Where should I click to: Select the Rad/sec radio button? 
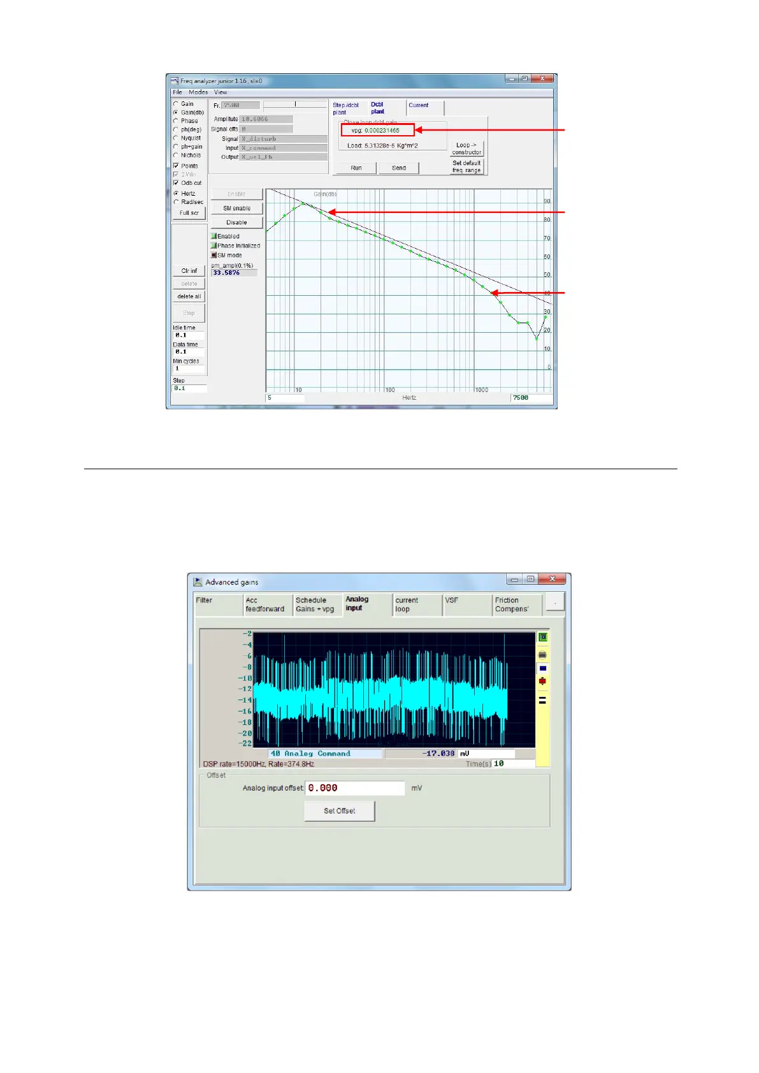point(176,202)
